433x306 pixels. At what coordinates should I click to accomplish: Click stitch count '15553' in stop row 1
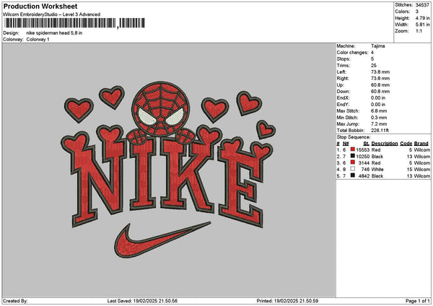coord(362,150)
